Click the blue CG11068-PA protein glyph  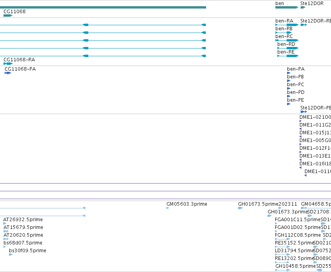coord(8,73)
